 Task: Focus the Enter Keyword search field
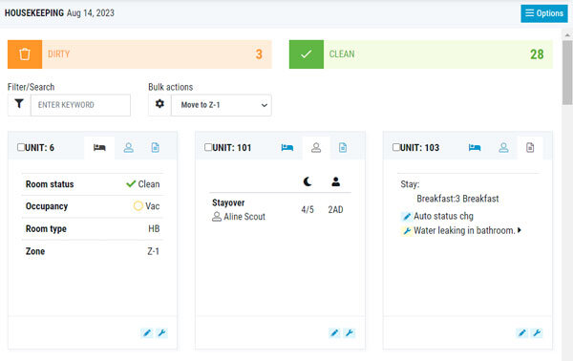(x=80, y=105)
